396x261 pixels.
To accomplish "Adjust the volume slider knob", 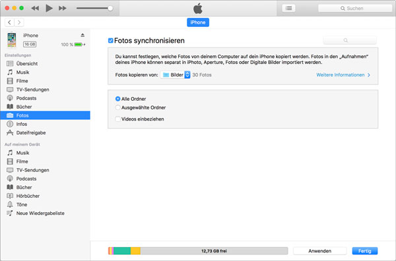I will click(110, 9).
